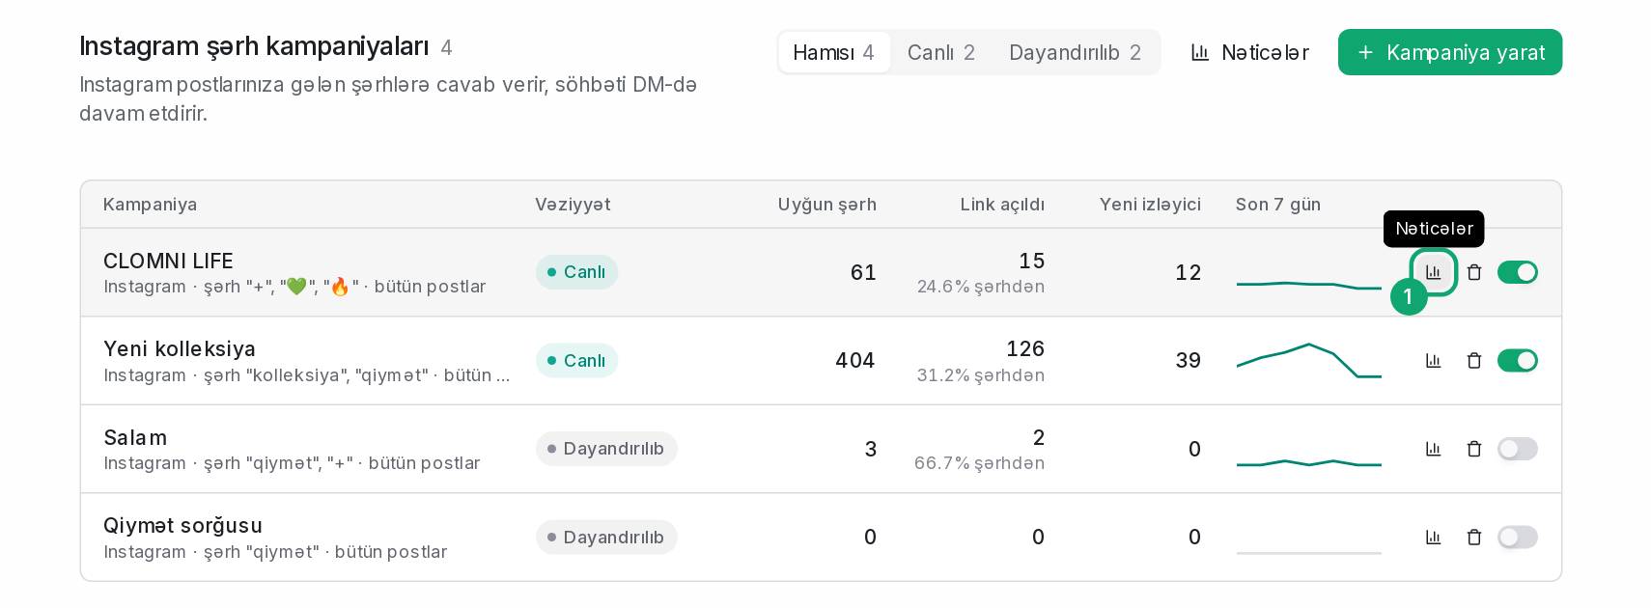1651x608 pixels.
Task: Click Kampaniya yarat button
Action: pos(1450,52)
